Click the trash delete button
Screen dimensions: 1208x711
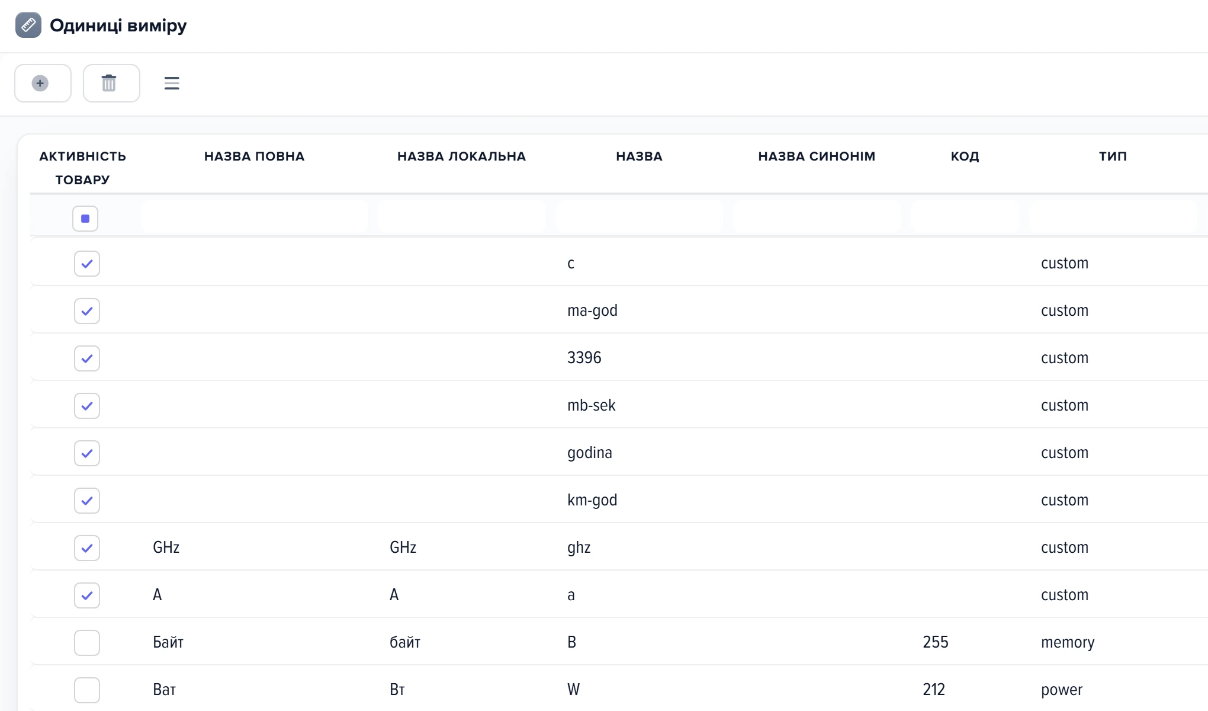point(111,84)
